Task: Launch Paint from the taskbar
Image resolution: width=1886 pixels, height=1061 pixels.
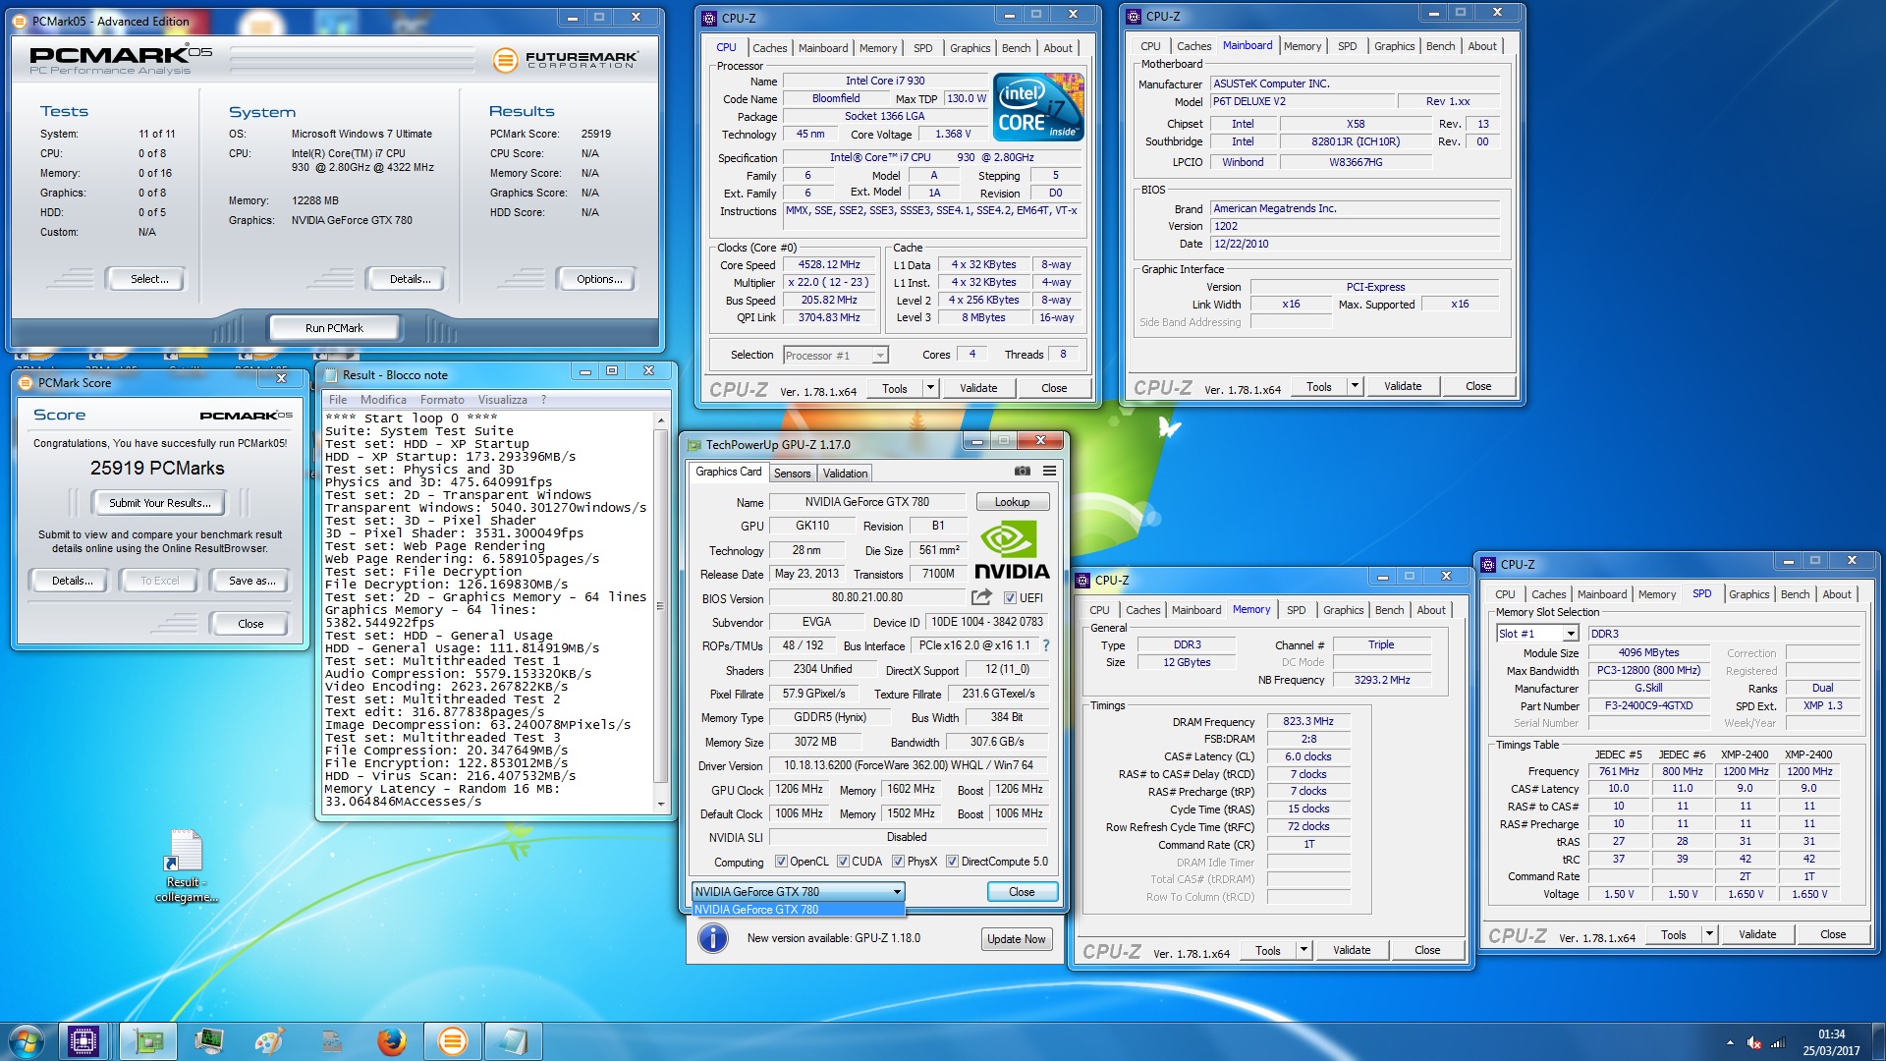Action: tap(269, 1041)
